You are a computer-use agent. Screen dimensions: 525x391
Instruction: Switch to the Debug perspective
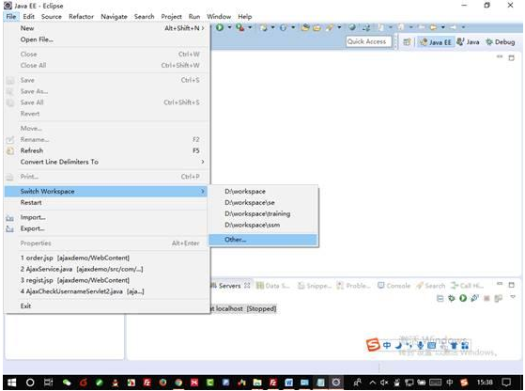(501, 42)
